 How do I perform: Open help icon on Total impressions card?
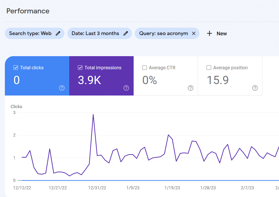(x=126, y=88)
